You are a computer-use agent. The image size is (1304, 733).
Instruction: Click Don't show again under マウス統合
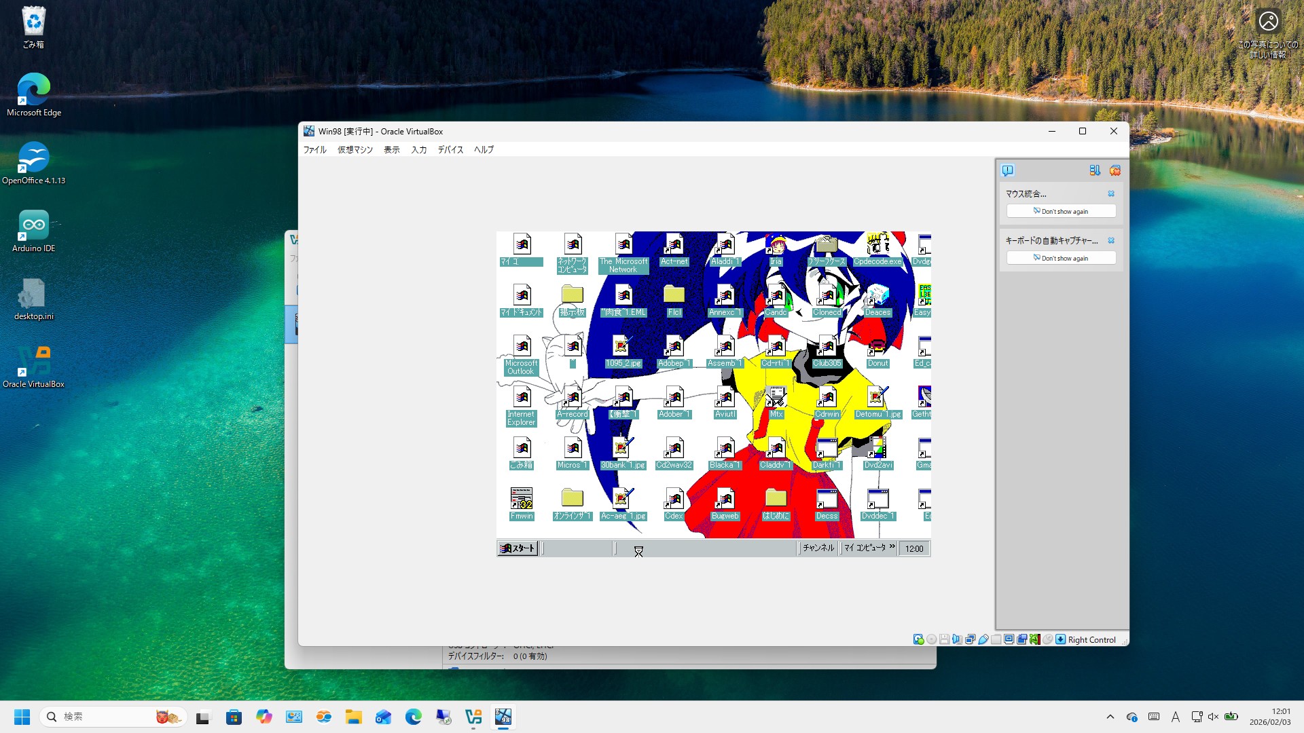click(1061, 211)
